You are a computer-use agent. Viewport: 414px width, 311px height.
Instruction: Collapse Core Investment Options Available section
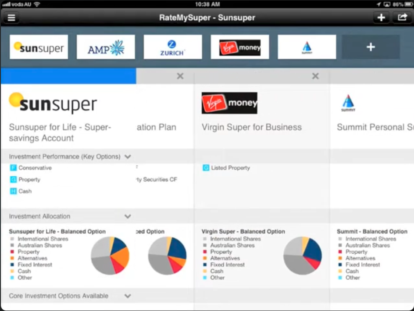pos(128,296)
